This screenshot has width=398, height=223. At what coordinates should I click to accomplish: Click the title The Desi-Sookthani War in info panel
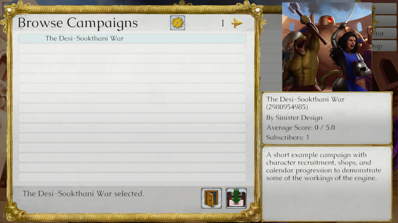point(305,100)
